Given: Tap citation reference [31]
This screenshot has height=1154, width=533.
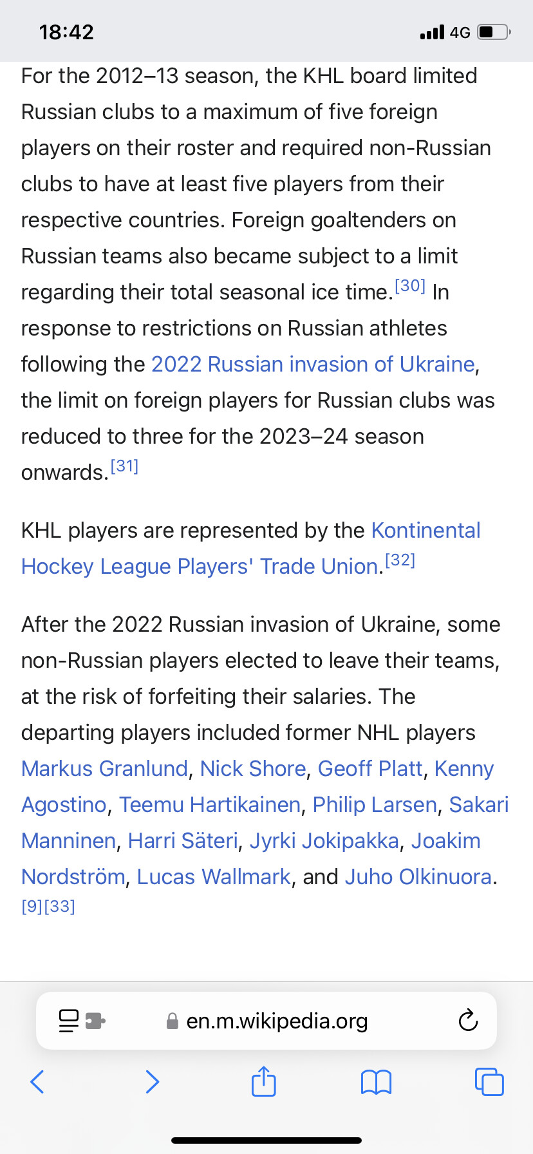Looking at the screenshot, I should pyautogui.click(x=124, y=466).
